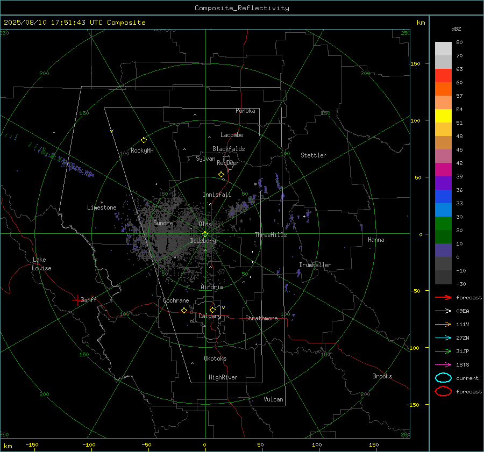Select the Airdrie map label
This screenshot has width=484, height=452.
[212, 287]
